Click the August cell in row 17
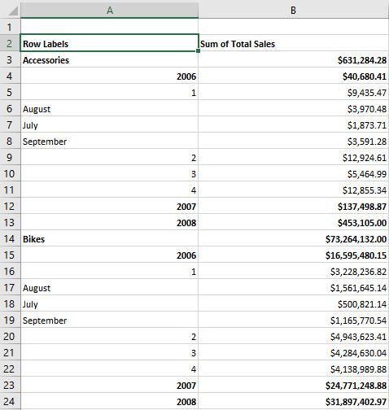This screenshot has height=410, width=389. point(109,287)
